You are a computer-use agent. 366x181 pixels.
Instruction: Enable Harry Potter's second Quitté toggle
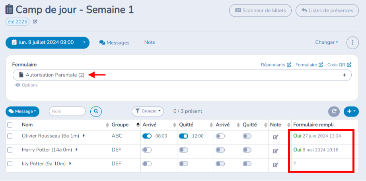pos(247,150)
